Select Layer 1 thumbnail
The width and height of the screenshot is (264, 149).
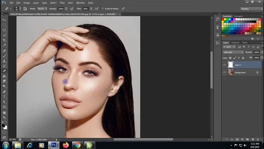point(231,65)
